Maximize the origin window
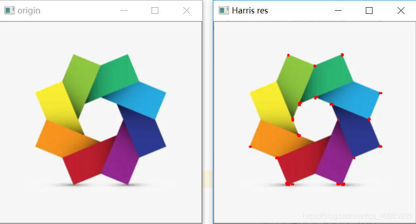 pyautogui.click(x=155, y=10)
